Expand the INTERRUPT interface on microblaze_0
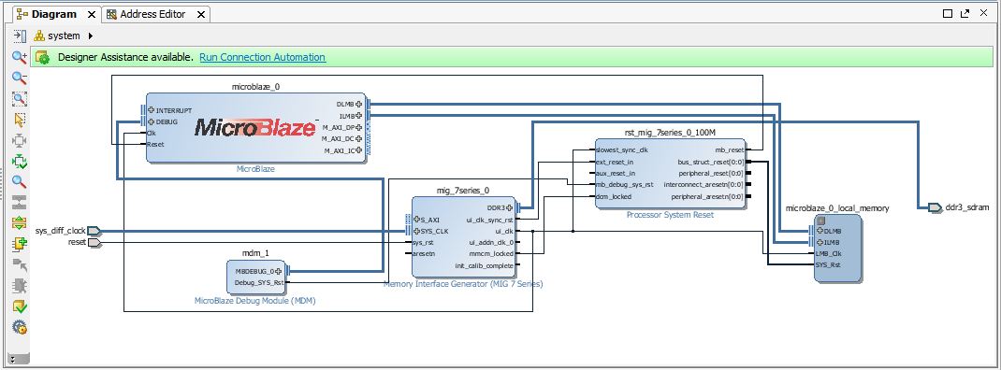Screen dimensions: 1001x370 [x=152, y=110]
